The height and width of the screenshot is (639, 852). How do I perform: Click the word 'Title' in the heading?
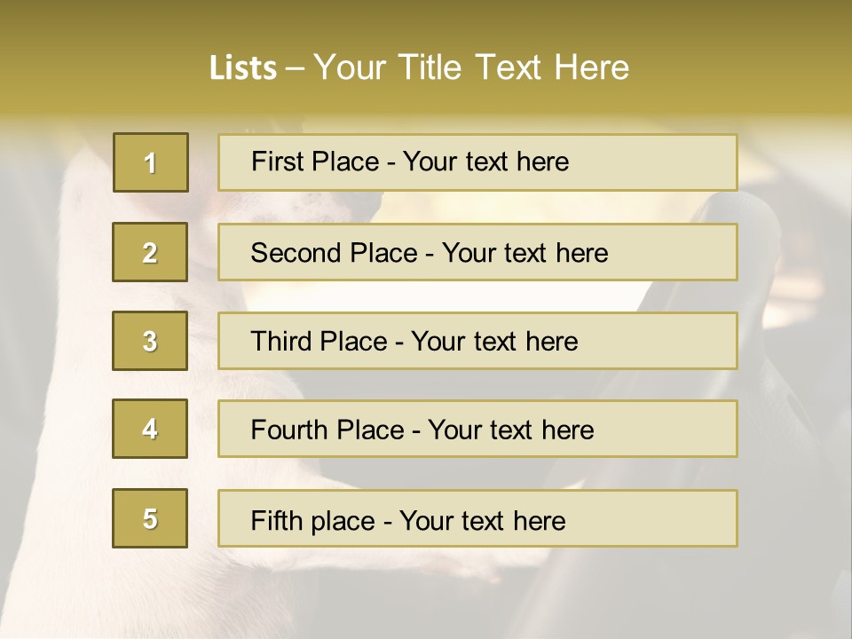pos(432,67)
